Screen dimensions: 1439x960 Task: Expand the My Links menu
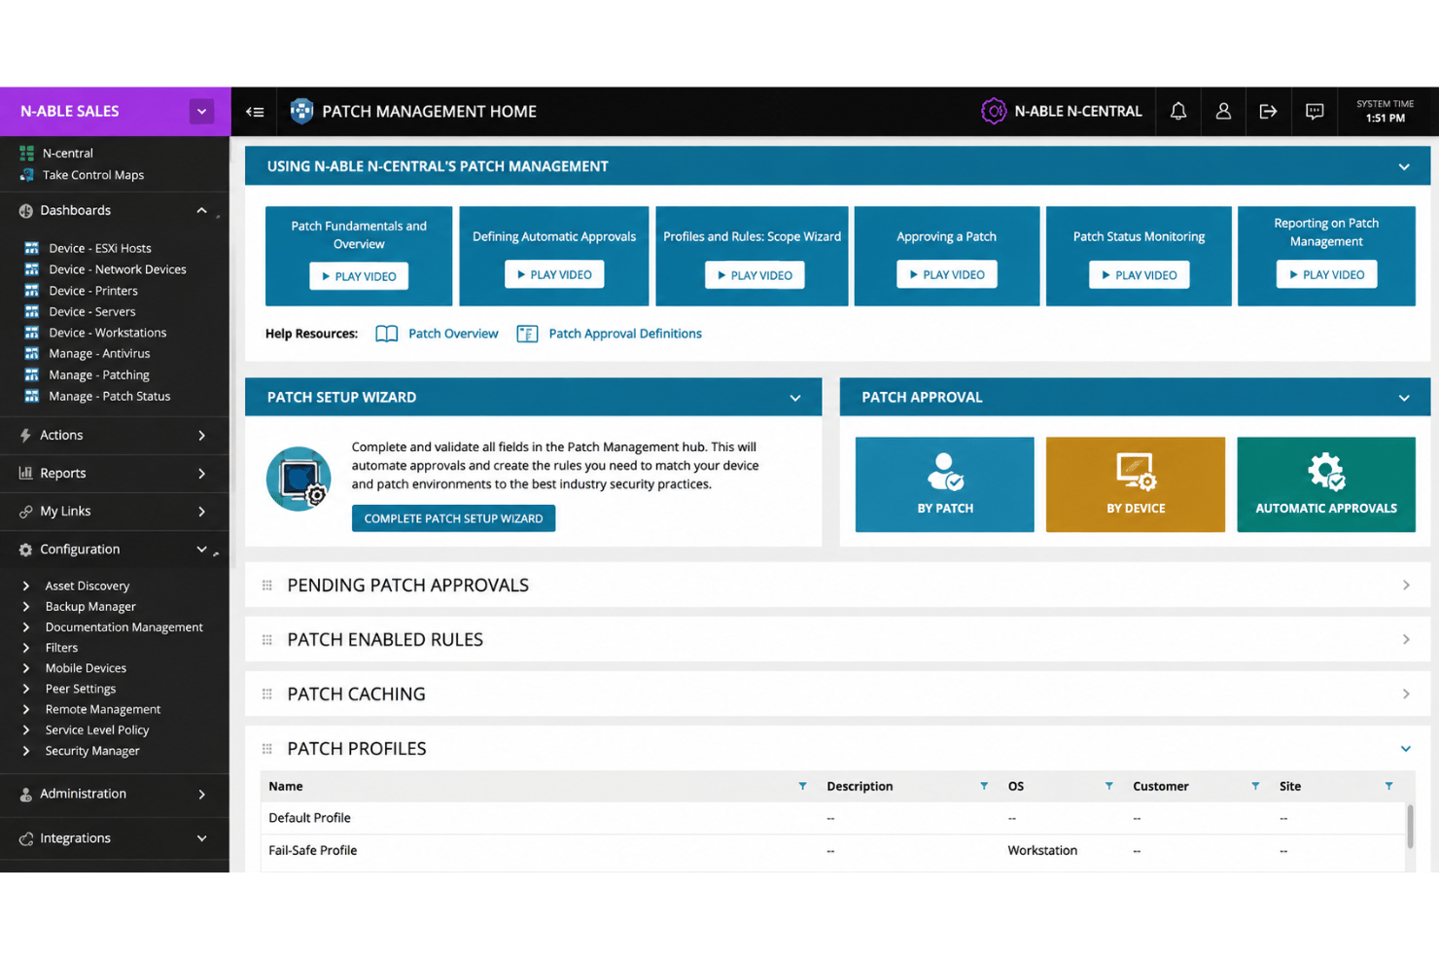[201, 512]
